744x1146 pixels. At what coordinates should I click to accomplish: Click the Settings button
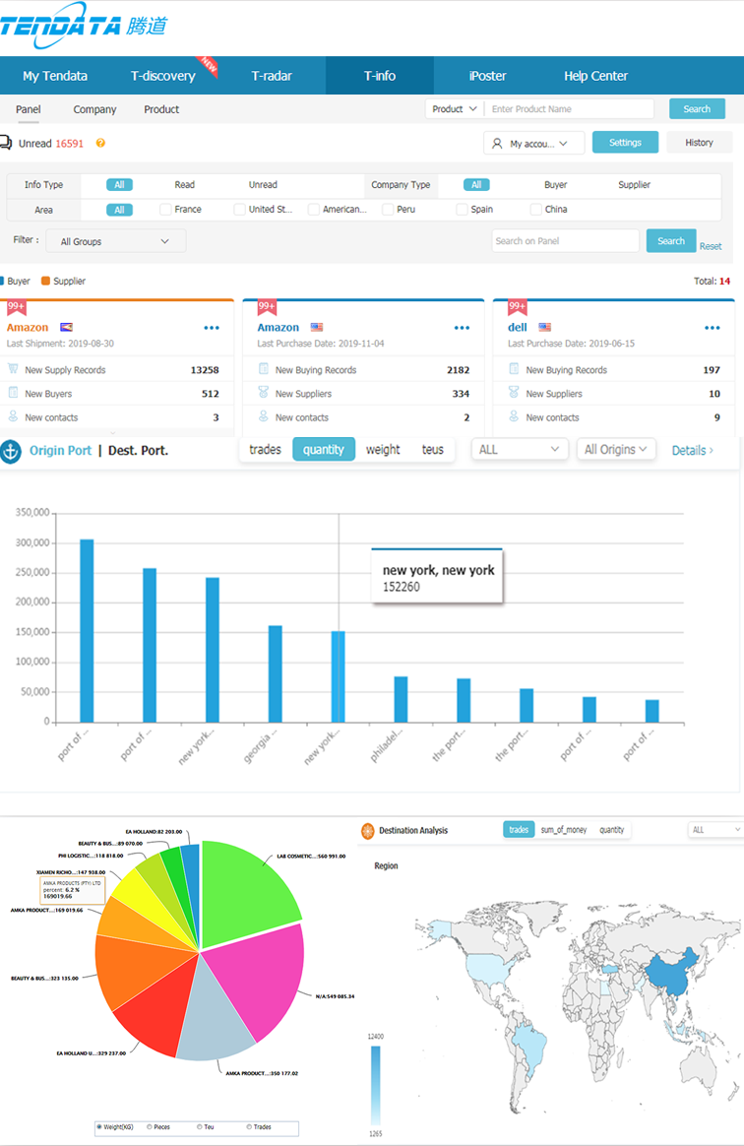(625, 143)
